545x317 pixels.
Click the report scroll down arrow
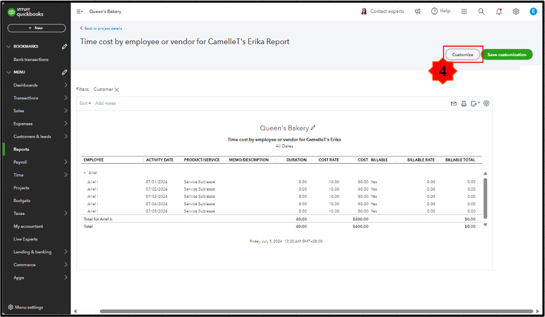485,225
